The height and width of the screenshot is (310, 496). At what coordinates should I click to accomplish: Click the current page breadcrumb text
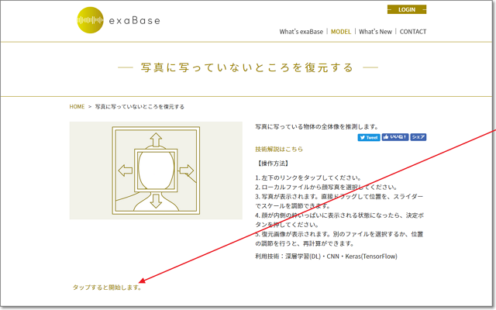coord(139,106)
